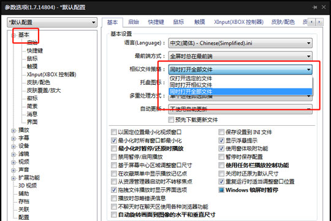Enable 预先下载更新文件 checkbox

click(171, 120)
